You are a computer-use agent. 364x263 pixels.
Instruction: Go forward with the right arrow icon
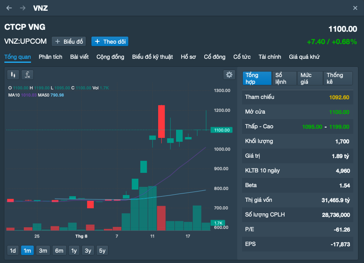23,8
